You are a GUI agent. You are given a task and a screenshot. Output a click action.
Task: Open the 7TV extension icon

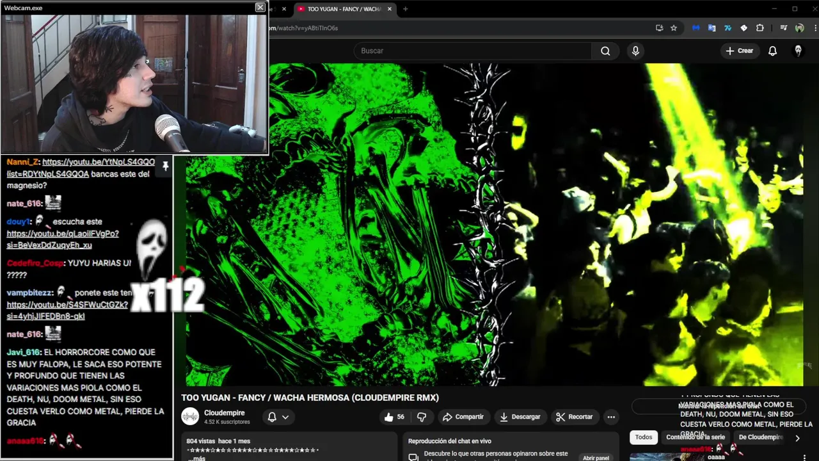click(728, 28)
